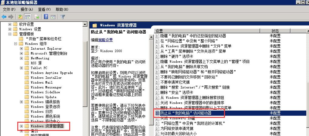
Task: Click policy icon of 为网络安装申请凭据
Action: coord(157,128)
